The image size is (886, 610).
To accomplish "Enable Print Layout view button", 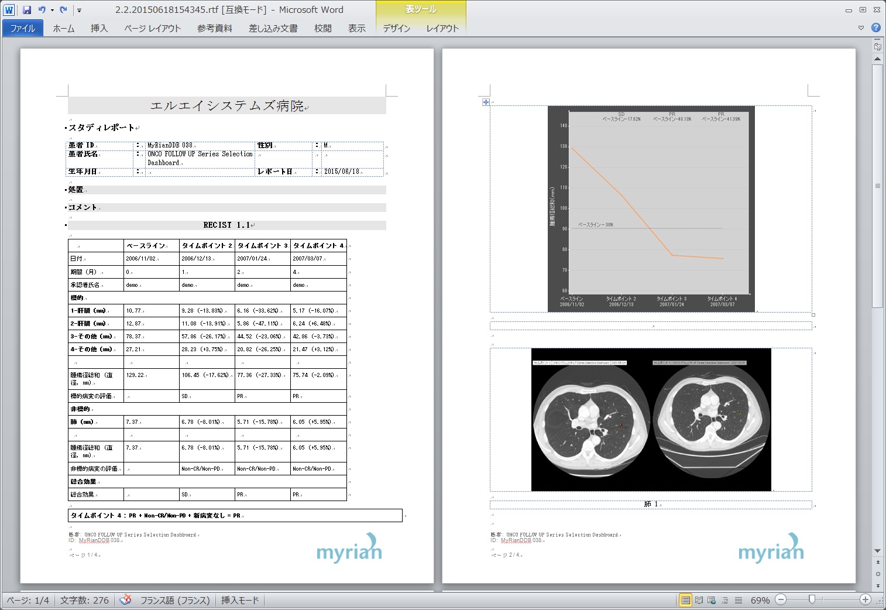I will (685, 600).
